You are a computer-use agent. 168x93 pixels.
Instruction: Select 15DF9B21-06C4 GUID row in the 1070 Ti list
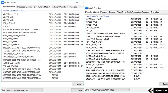pos(43,51)
